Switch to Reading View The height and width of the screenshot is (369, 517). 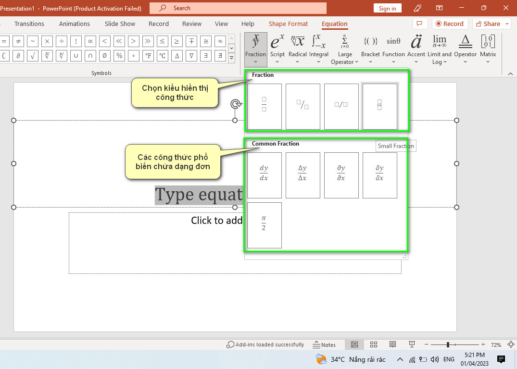(393, 344)
